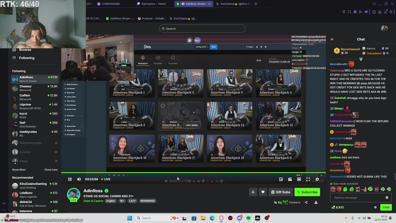Open browser easy setup menu icon

coord(391,12)
